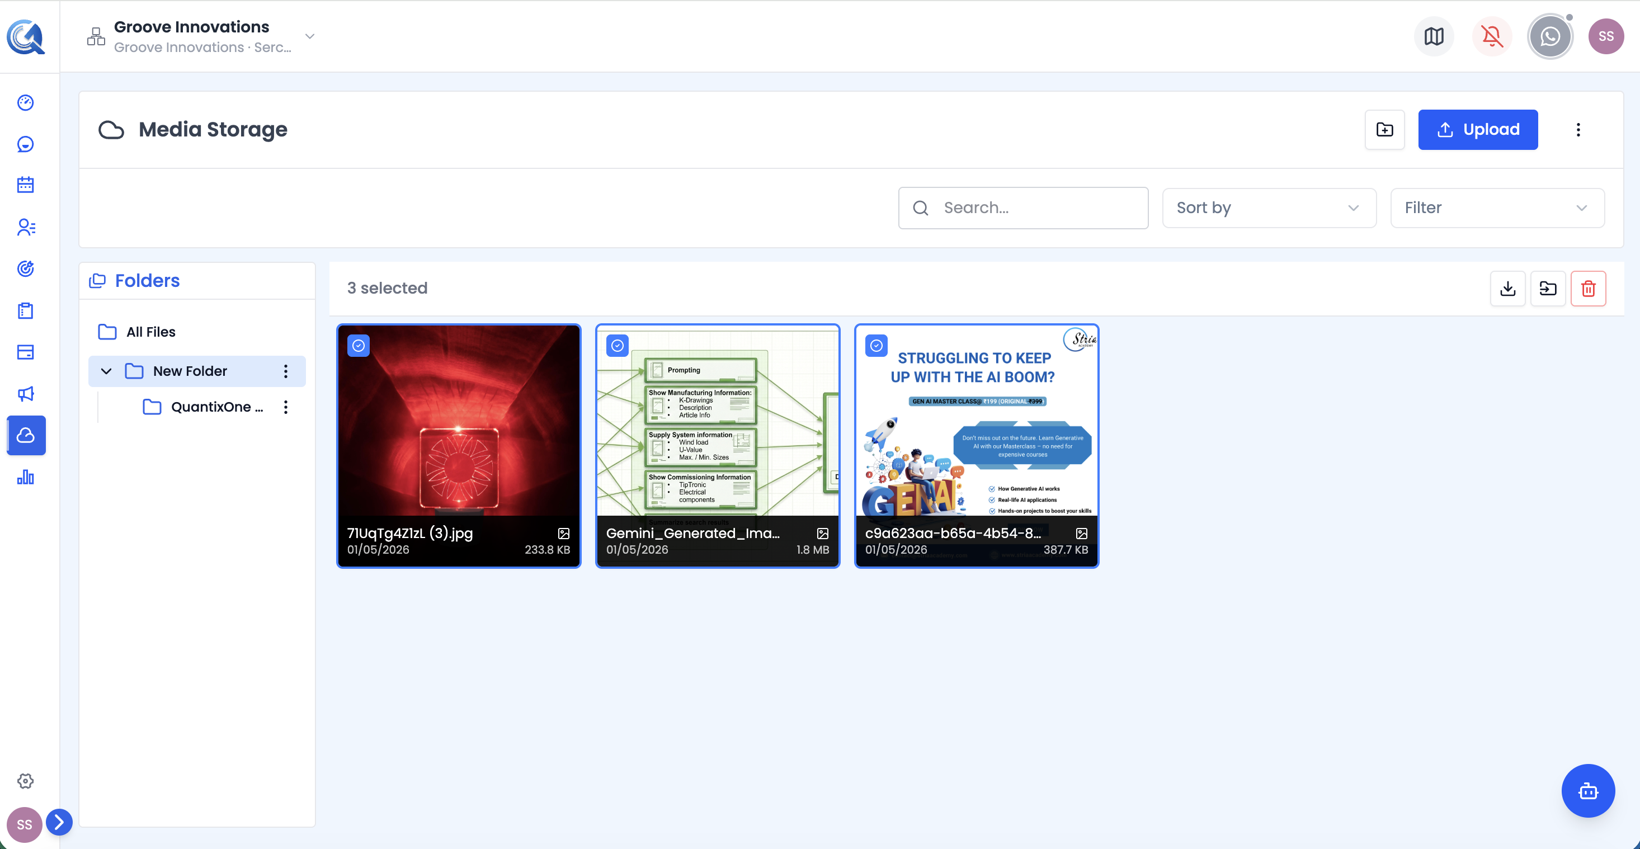The width and height of the screenshot is (1640, 849).
Task: Toggle the muted notifications bell
Action: click(x=1492, y=36)
